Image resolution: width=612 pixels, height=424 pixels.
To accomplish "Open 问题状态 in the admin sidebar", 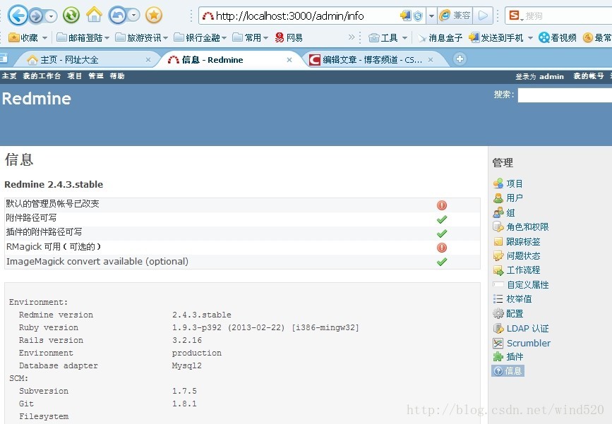I will pyautogui.click(x=523, y=256).
